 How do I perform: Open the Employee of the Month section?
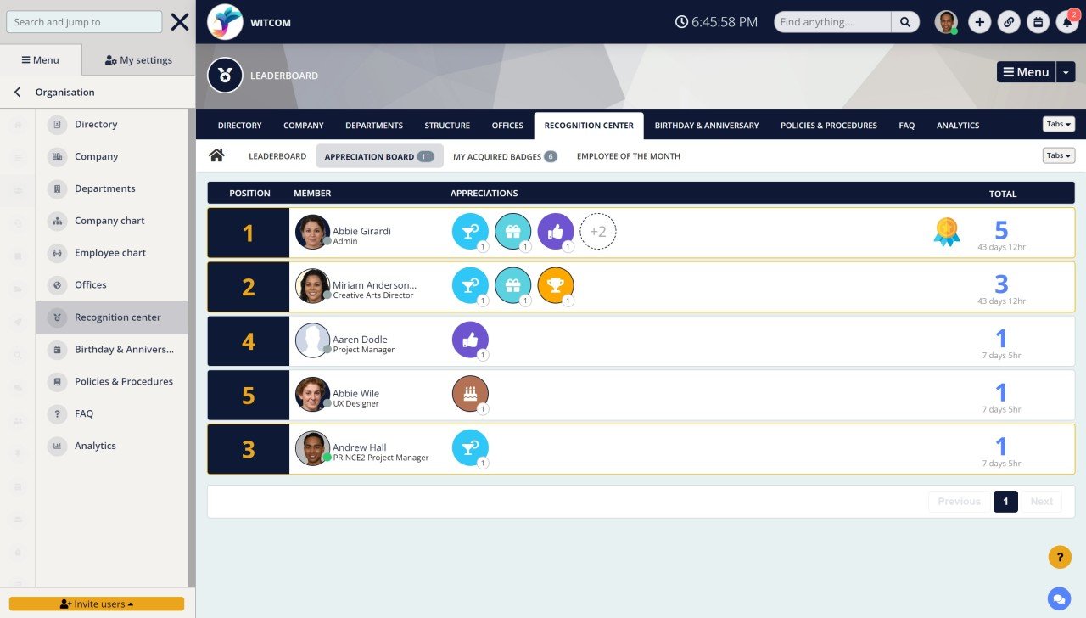[x=628, y=156]
